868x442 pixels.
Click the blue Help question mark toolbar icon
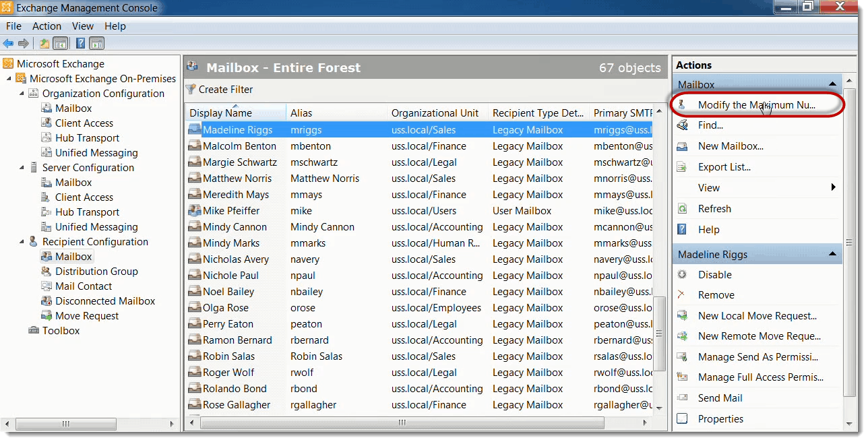(x=80, y=44)
